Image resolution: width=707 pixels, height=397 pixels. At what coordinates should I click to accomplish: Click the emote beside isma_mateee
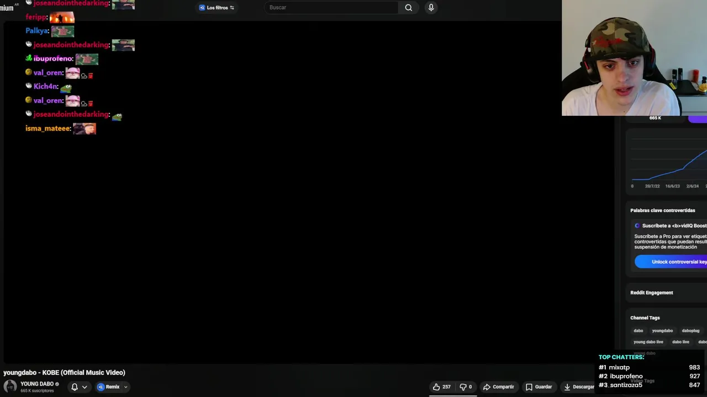pyautogui.click(x=85, y=128)
